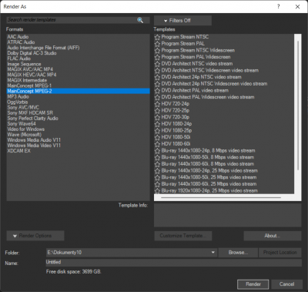This screenshot has height=292, width=308.
Task: Expand the Render Options section
Action: tap(35, 236)
